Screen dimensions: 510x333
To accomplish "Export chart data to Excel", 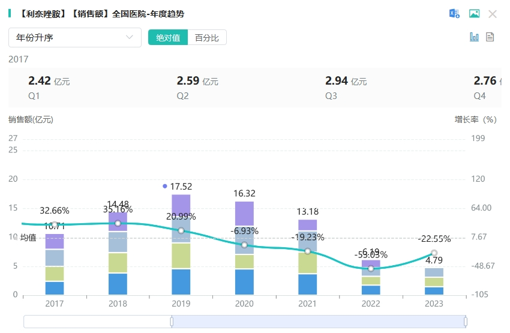I will pos(454,14).
